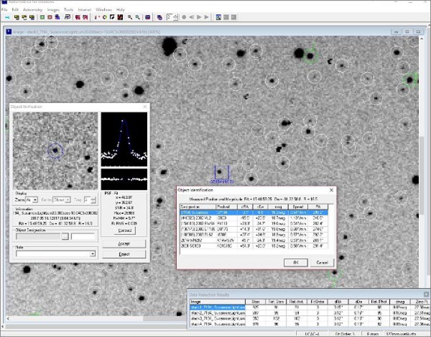
Task: Click the grayed step back arrow
Action: [x=192, y=17]
